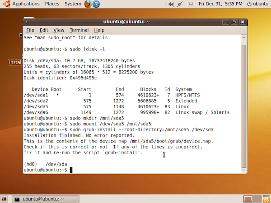271x203 pixels.
Task: Open the Ubuntu logo Applications icon
Action: pyautogui.click(x=7, y=4)
